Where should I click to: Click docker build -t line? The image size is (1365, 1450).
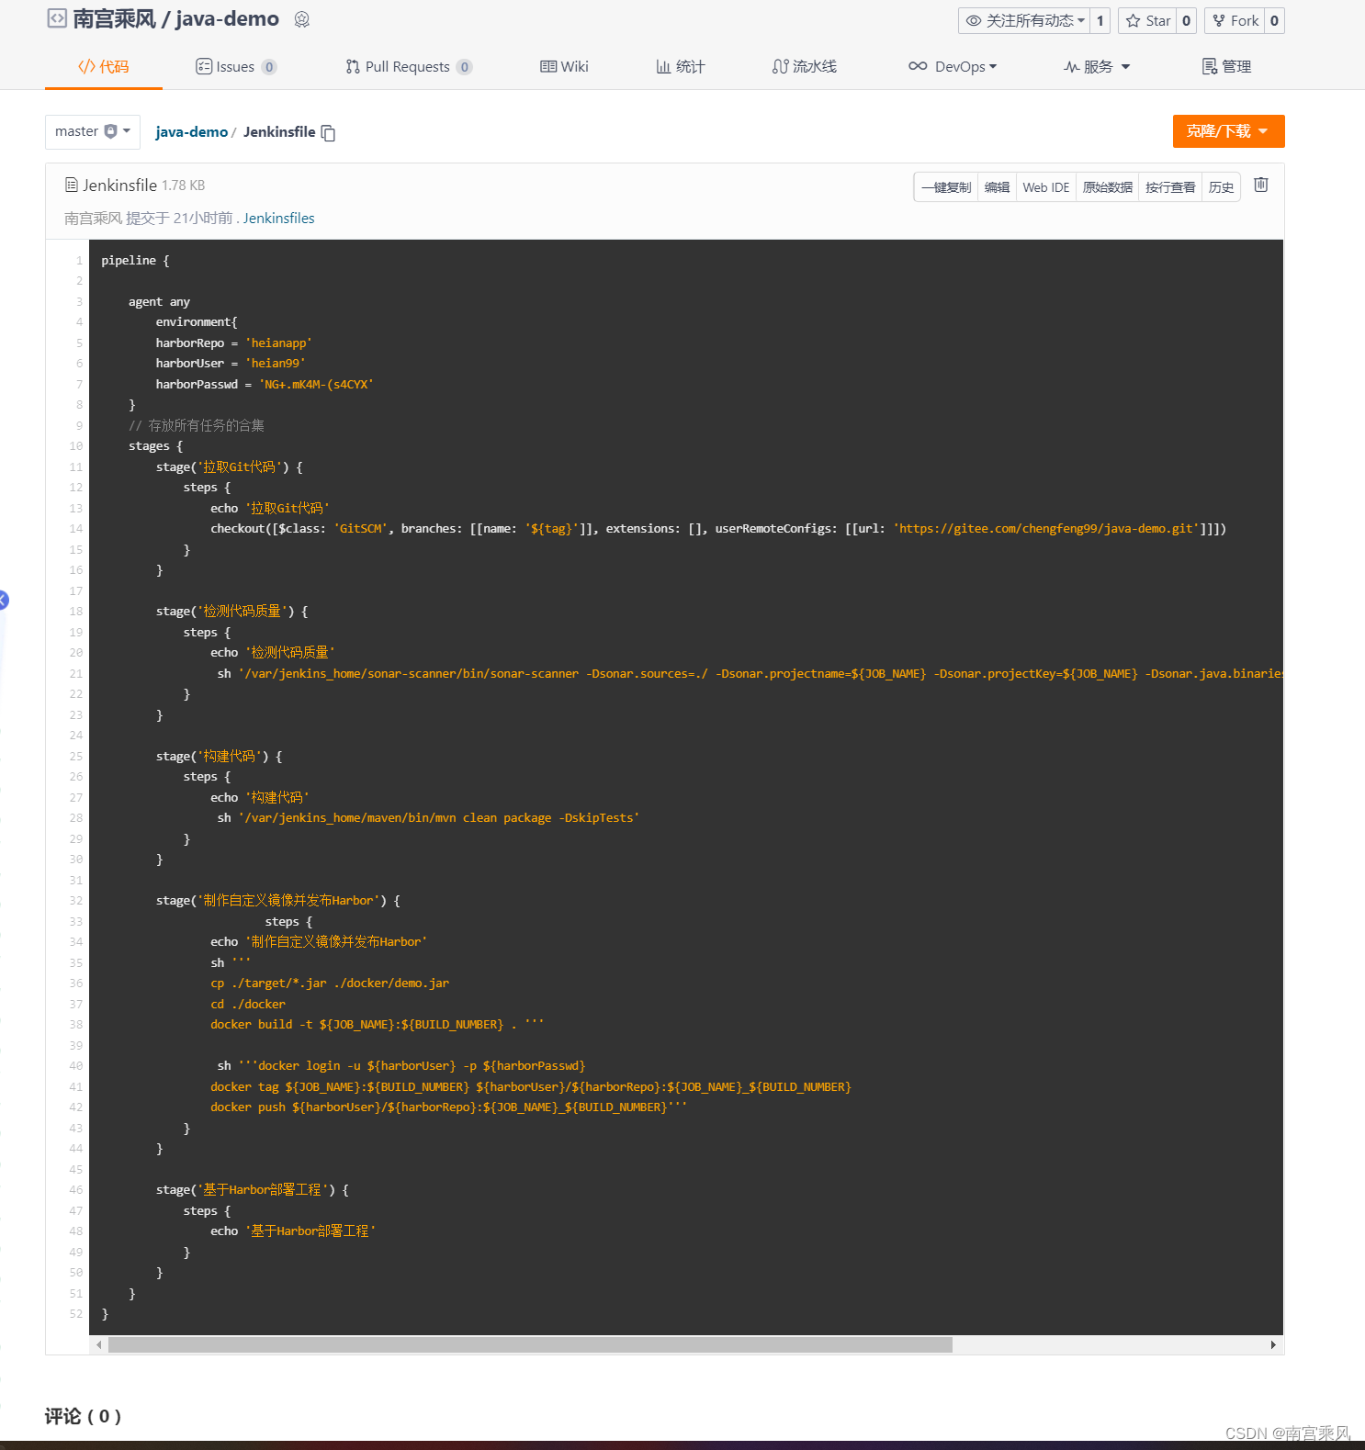(x=378, y=1025)
